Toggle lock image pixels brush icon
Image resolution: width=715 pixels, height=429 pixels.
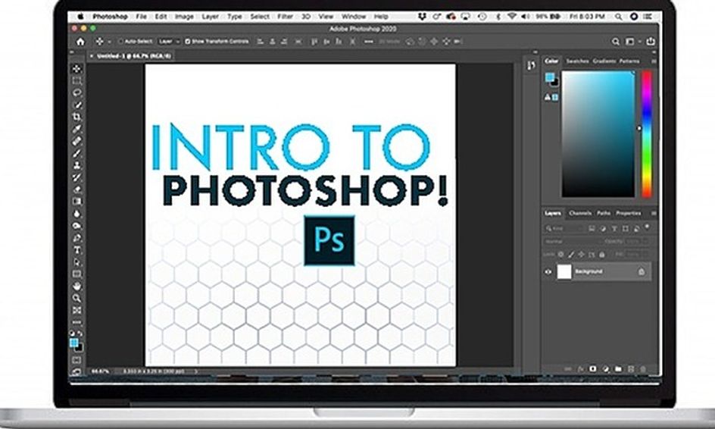pos(571,254)
